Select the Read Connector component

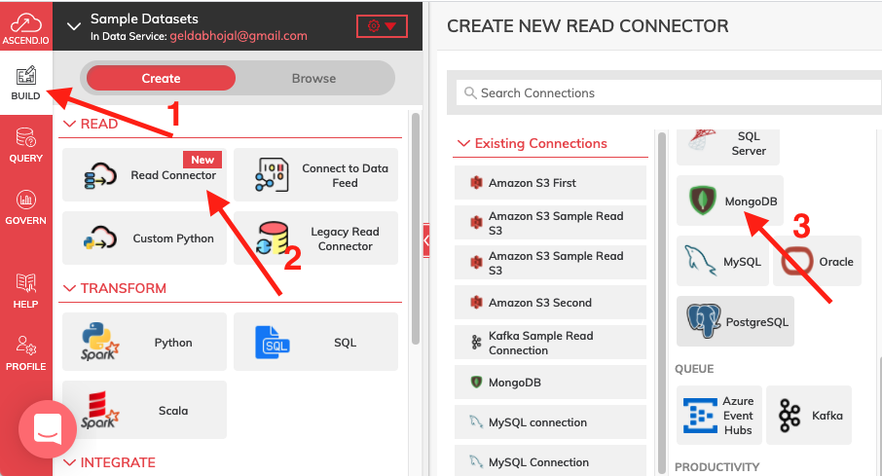144,175
